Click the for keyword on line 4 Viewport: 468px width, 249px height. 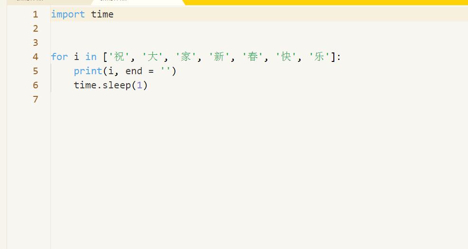[59, 57]
